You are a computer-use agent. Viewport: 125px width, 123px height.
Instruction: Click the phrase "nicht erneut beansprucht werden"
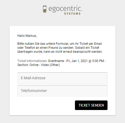79,52
